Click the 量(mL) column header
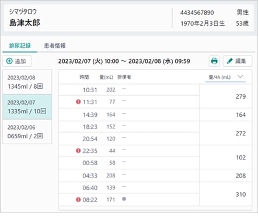This screenshot has width=258, height=216. [106, 77]
